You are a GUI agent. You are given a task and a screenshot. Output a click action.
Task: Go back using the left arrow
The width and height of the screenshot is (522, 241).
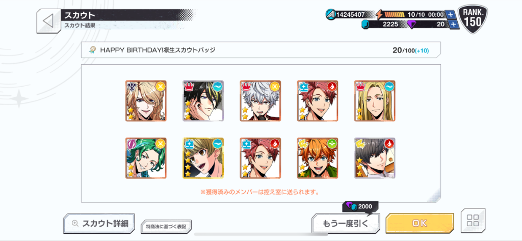48,21
